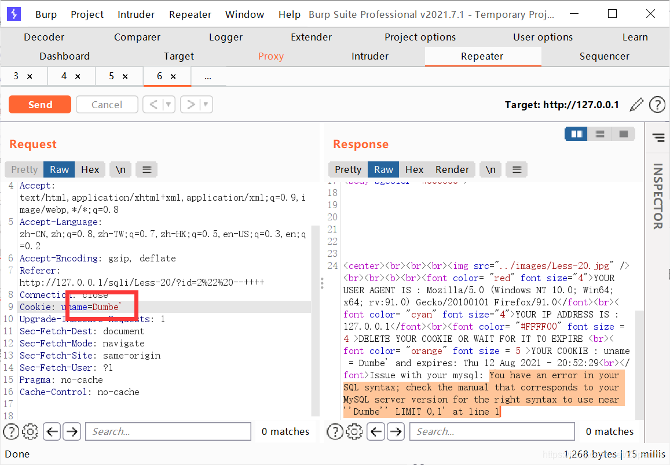Open the Burp menu
Screen dimensions: 670x465
46,14
